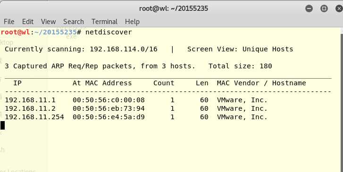343x172 pixels.
Task: Close the terminal window
Action: 339,8
